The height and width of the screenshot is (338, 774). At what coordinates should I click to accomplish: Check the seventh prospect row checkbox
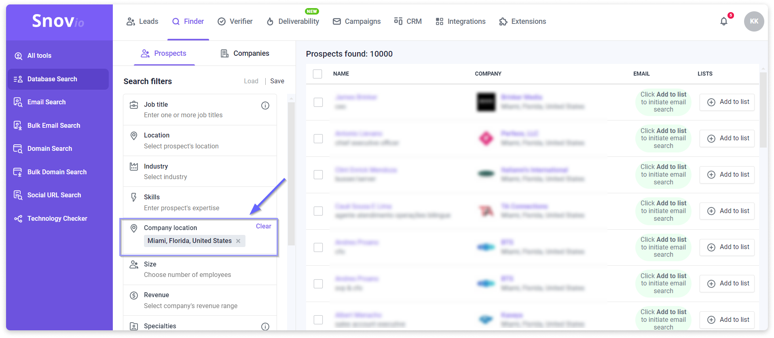point(318,320)
